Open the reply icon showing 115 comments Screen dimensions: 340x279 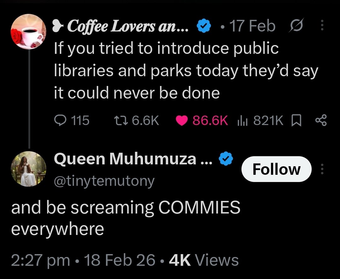pos(60,120)
